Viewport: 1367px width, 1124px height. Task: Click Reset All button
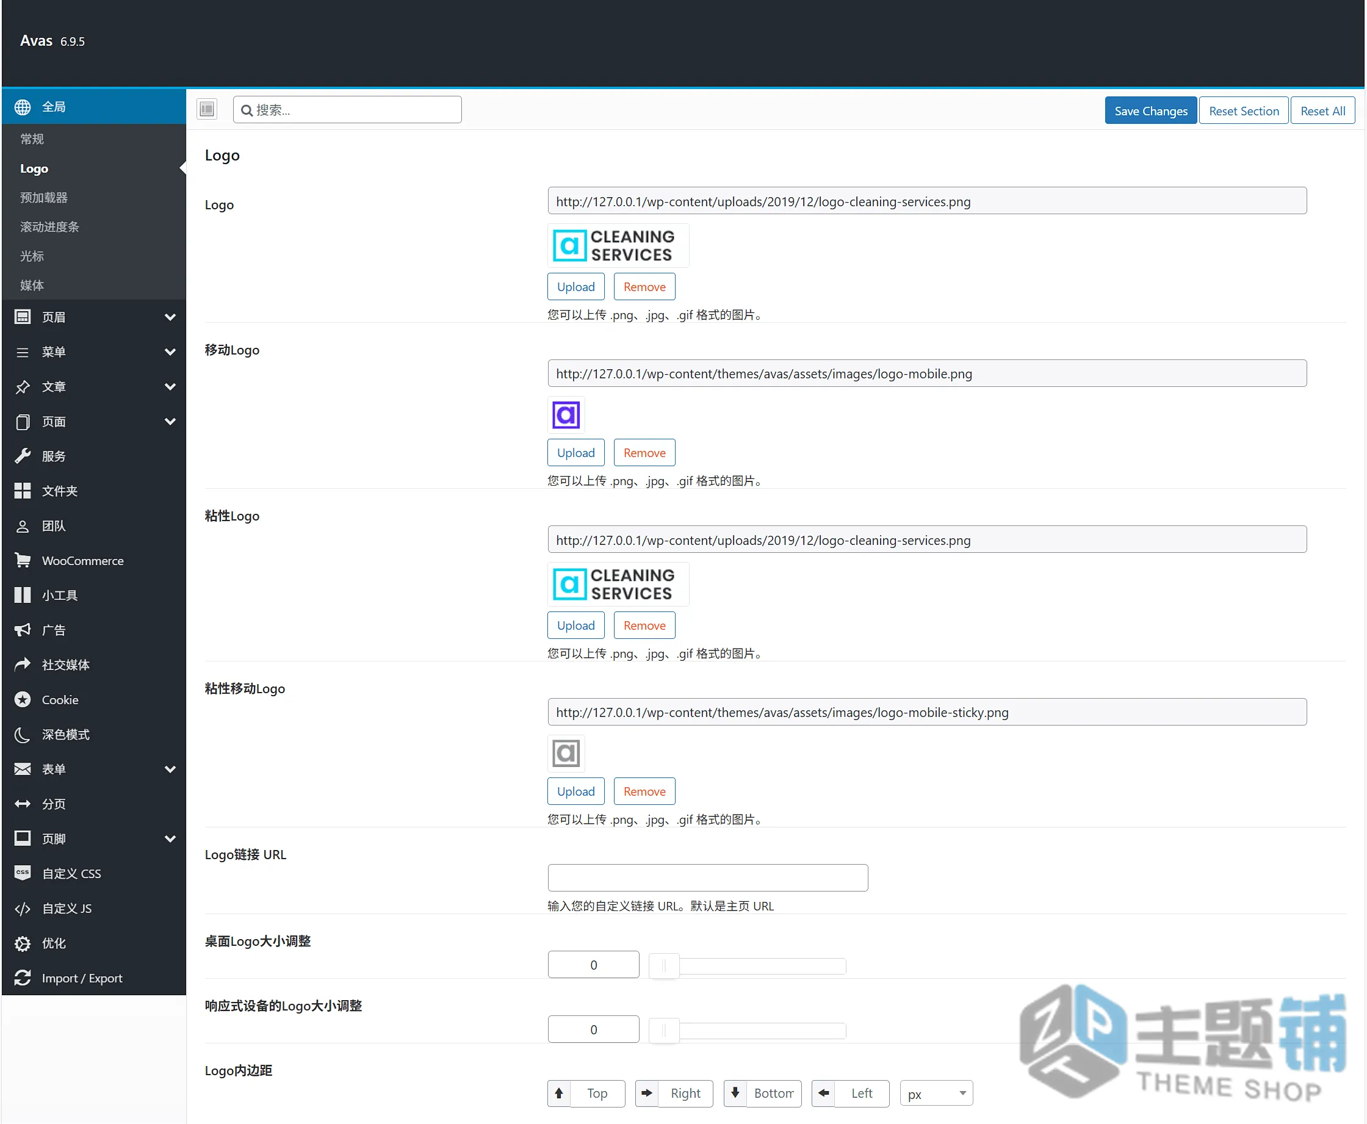click(x=1323, y=110)
